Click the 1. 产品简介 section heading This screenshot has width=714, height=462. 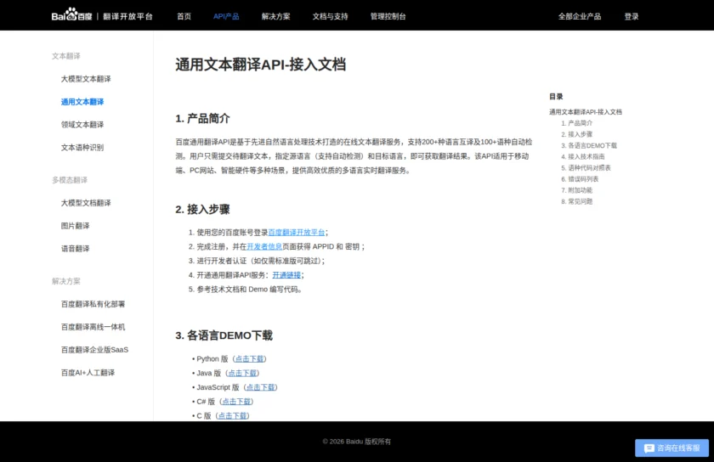[202, 118]
